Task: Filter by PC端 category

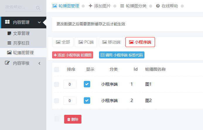Action: click(x=86, y=42)
